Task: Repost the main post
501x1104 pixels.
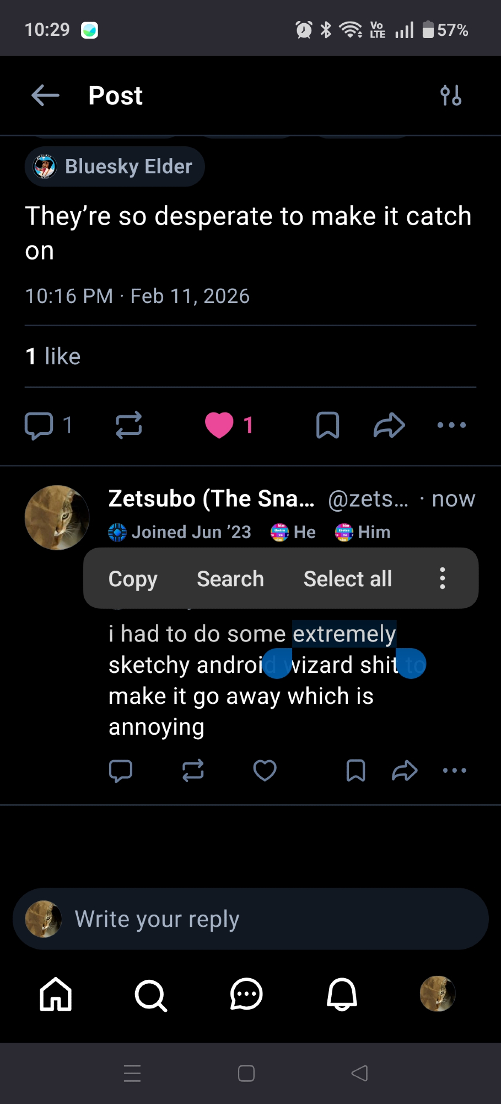Action: [x=129, y=425]
